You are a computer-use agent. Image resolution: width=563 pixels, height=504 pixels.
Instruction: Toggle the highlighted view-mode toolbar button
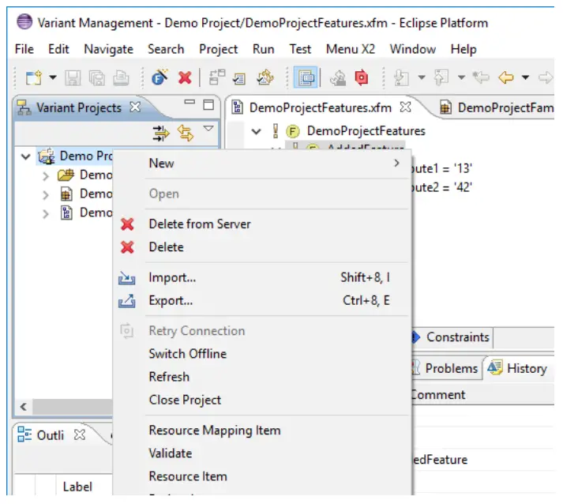point(306,77)
